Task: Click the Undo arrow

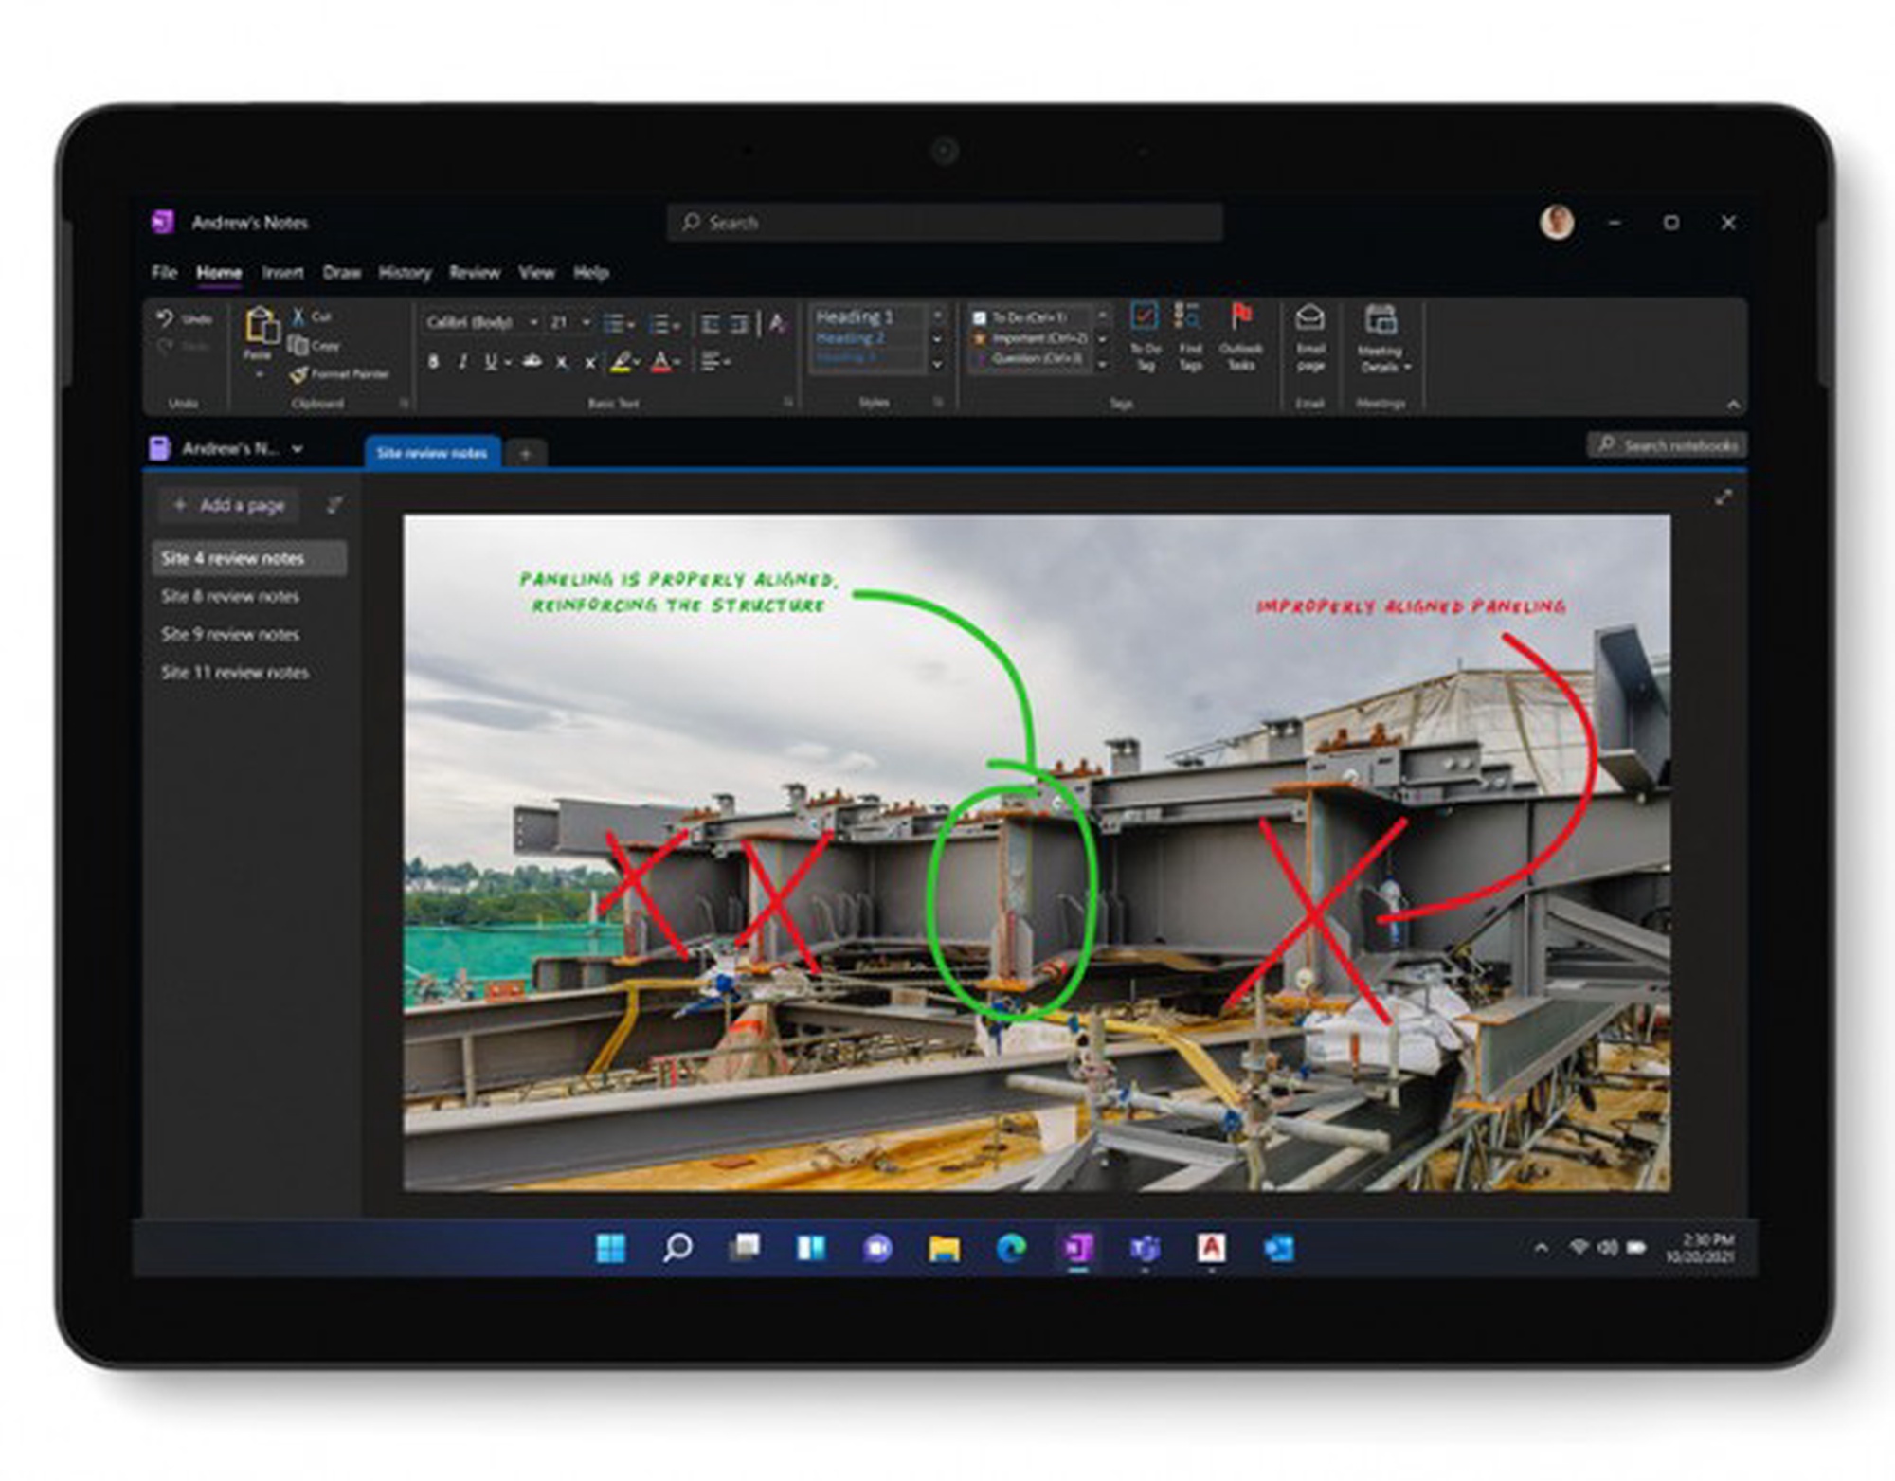Action: tap(166, 318)
